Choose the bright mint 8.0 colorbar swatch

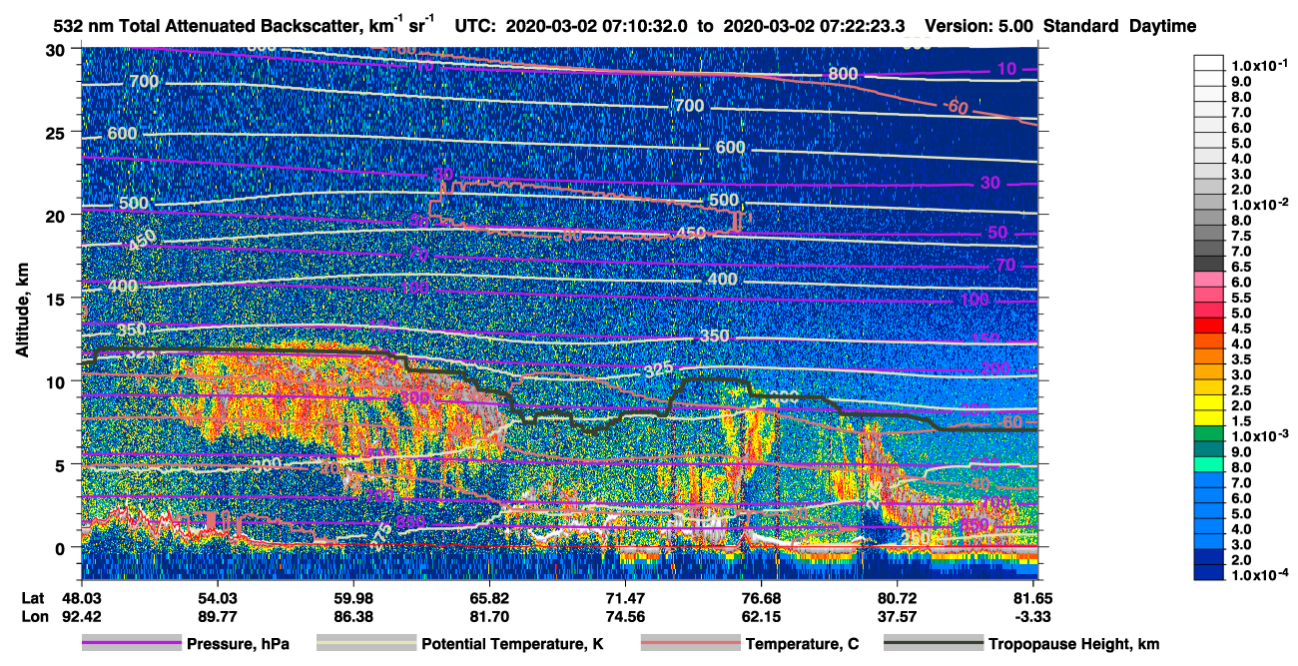1209,466
